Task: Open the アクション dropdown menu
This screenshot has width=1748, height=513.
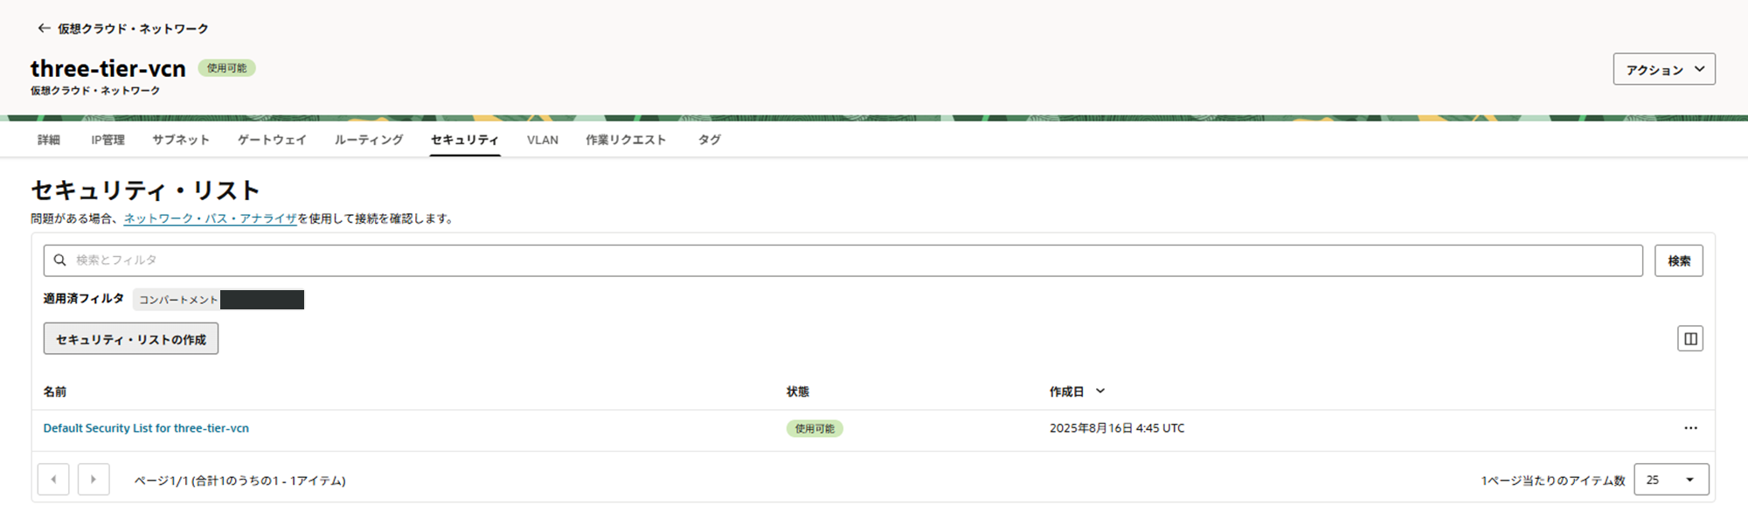Action: click(1664, 69)
